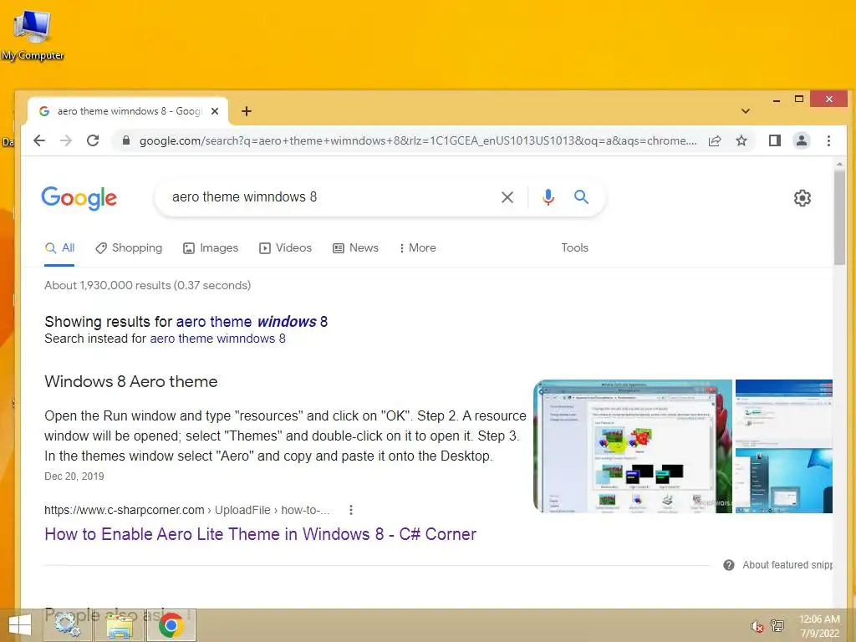Screen dimensions: 856x642
Task: Click About featured snippets help
Action: (x=778, y=565)
